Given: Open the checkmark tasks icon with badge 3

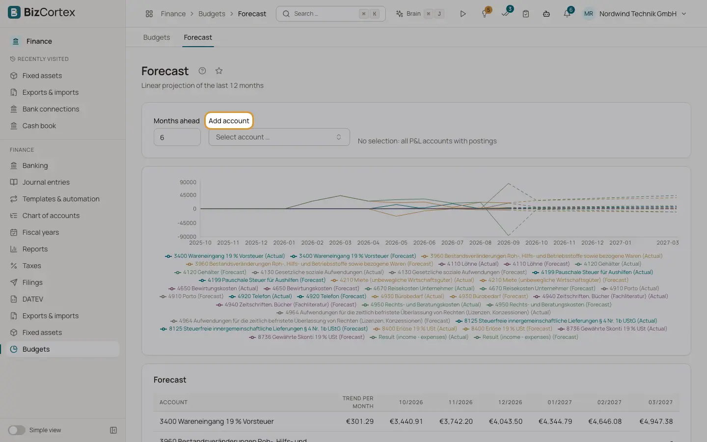Looking at the screenshot, I should coord(505,14).
